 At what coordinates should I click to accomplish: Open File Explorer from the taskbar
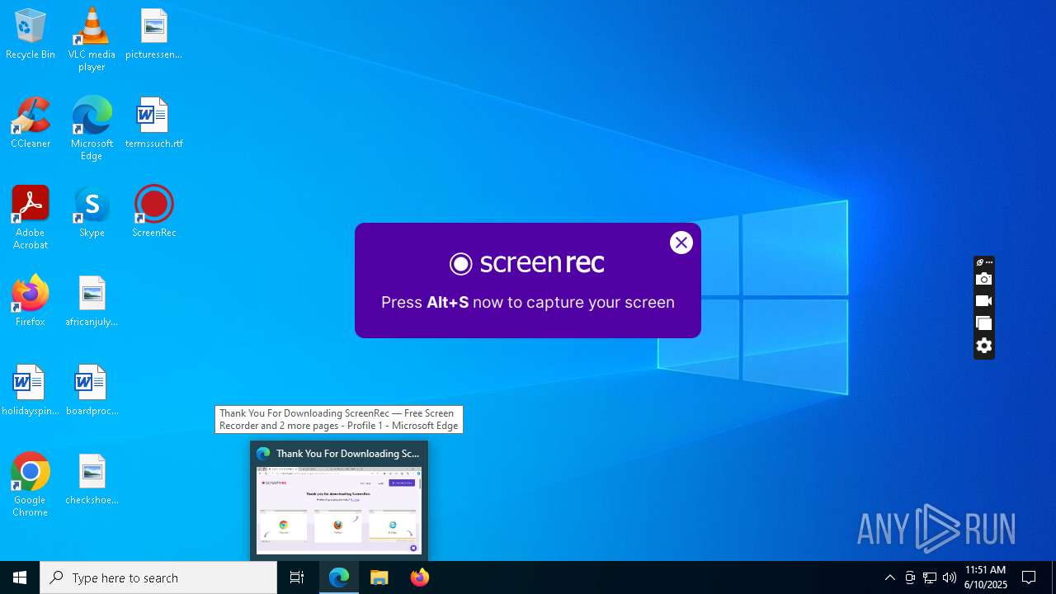(379, 577)
